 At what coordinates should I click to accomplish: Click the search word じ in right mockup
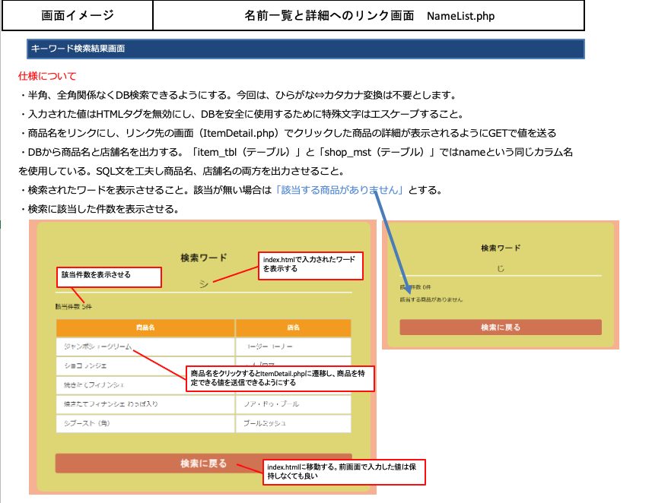(x=500, y=268)
